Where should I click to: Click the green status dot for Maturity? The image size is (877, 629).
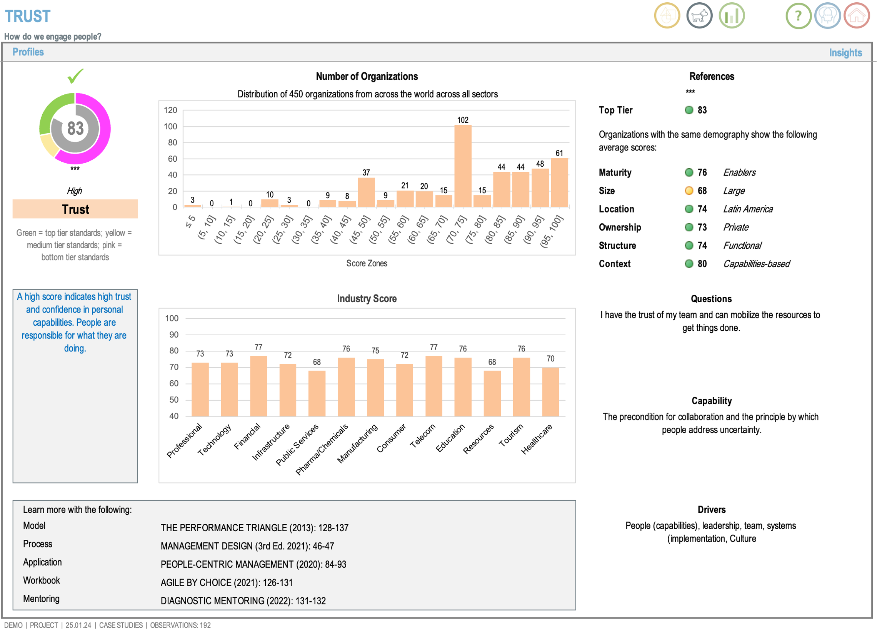pos(689,172)
